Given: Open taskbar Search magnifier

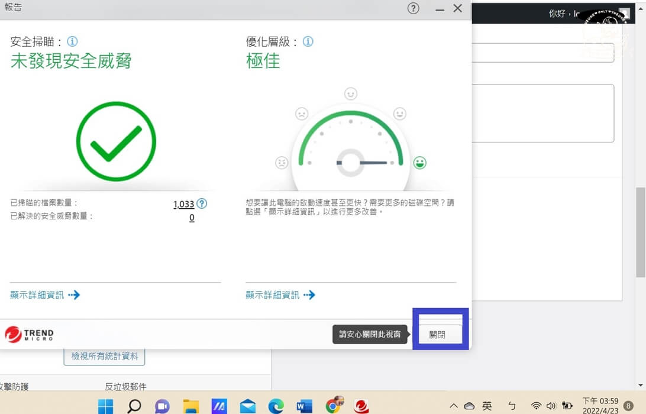Looking at the screenshot, I should pos(134,406).
